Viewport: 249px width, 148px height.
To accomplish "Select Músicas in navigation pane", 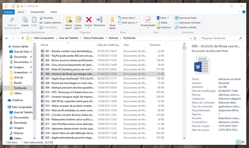I will point(16,133).
